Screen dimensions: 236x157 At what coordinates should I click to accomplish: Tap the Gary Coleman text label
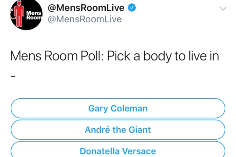(x=118, y=109)
